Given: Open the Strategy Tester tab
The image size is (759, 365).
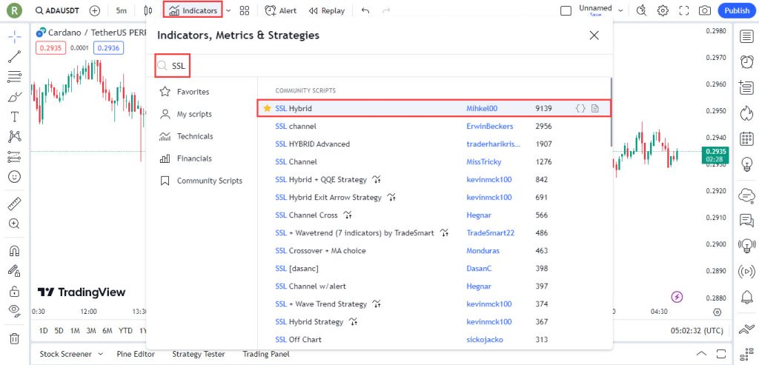Looking at the screenshot, I should click(199, 354).
